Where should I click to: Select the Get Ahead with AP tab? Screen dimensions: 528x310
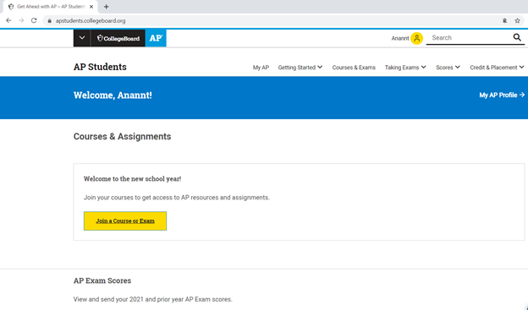(x=51, y=7)
